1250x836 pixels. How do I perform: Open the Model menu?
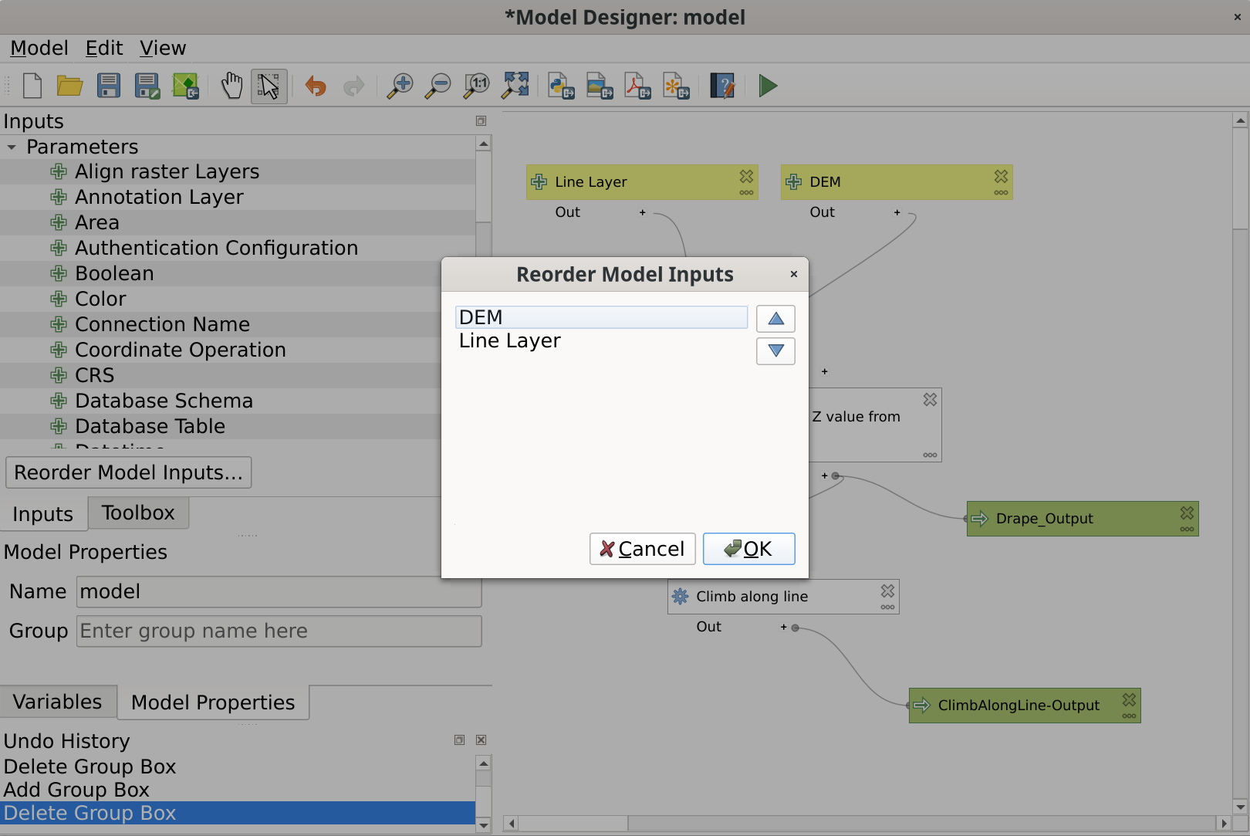(39, 48)
